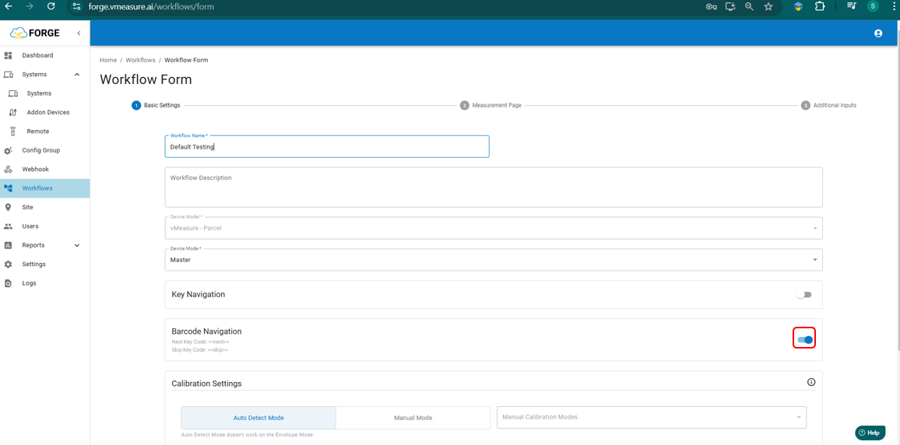Click the Logs icon
This screenshot has width=900, height=445.
click(8, 283)
